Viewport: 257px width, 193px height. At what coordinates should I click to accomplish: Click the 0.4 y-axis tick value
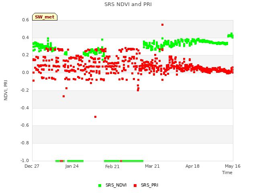point(25,37)
